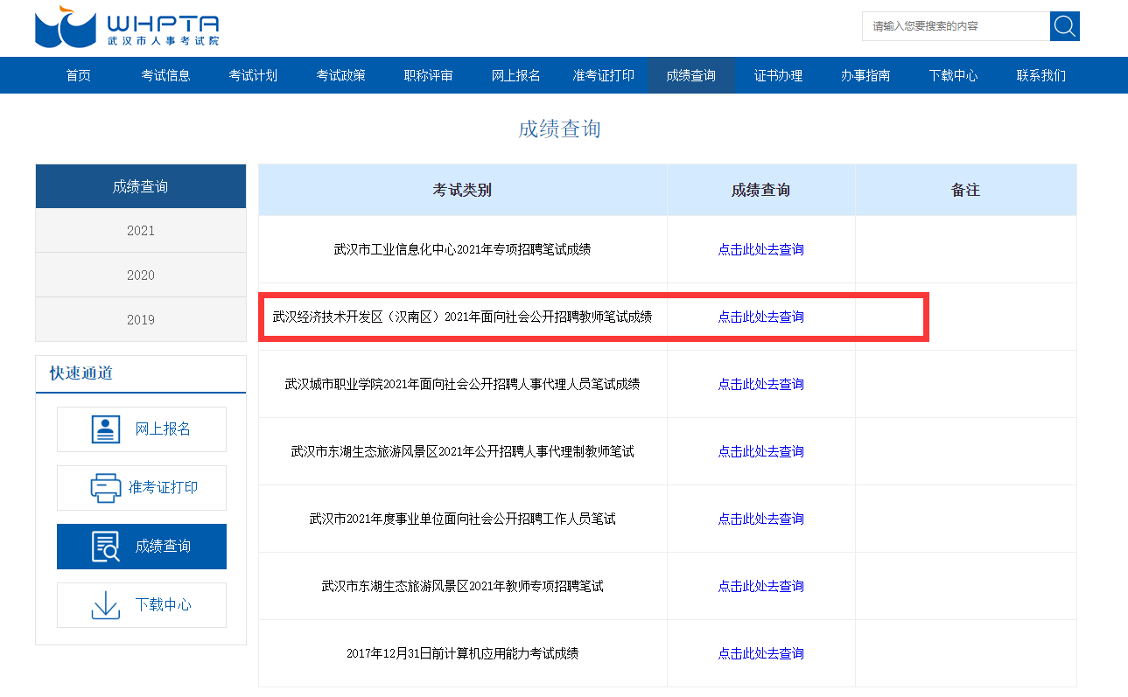Open 办事指南 menu item
Image resolution: width=1128 pixels, height=697 pixels.
866,75
